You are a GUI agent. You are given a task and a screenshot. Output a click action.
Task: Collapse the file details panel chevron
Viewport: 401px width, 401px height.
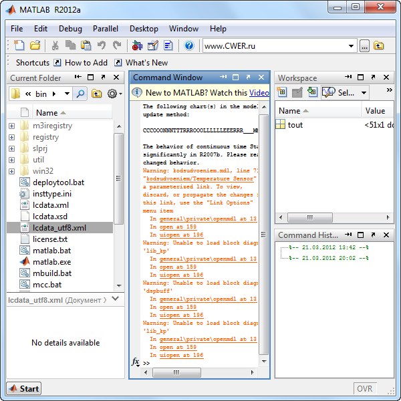pos(116,299)
